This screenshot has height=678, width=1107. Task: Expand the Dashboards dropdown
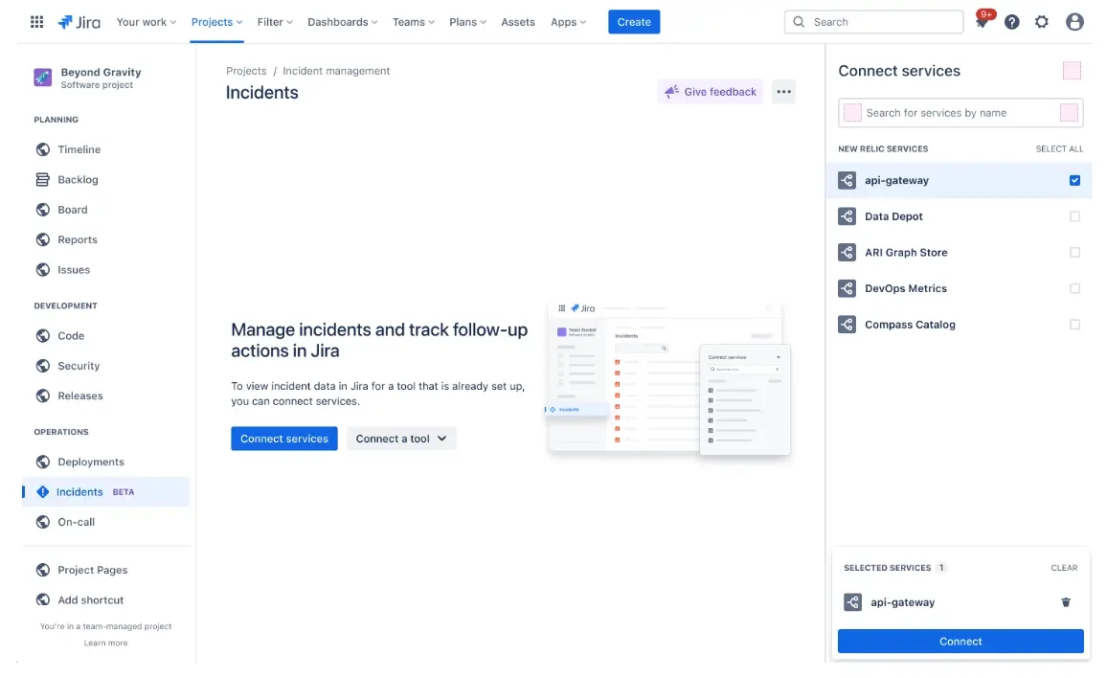342,22
